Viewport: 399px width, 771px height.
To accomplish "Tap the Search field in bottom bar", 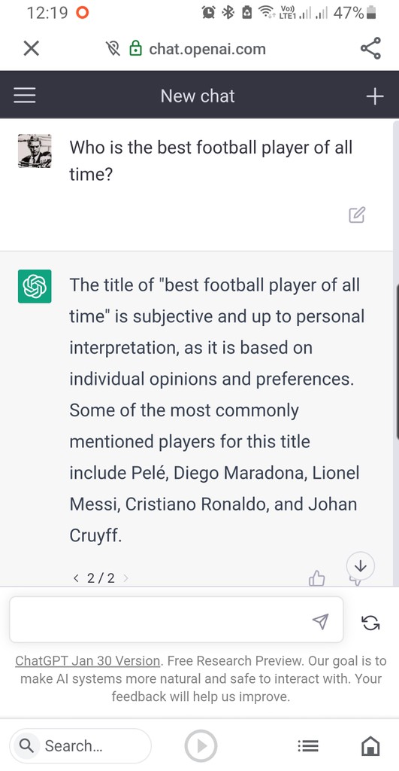I will 80,746.
